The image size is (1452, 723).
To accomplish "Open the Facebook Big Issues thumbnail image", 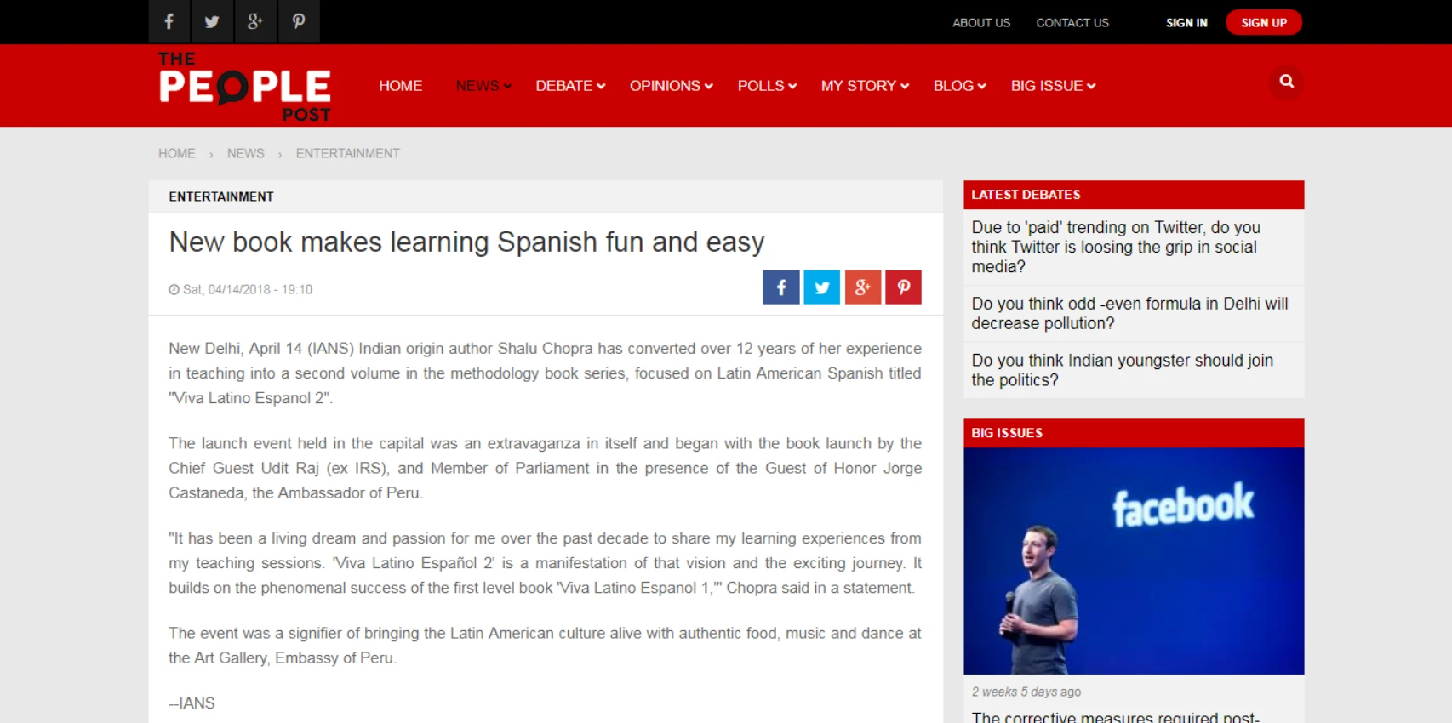I will point(1133,561).
